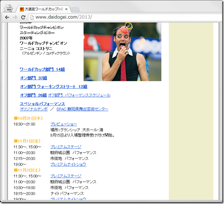Click 9月15日より入場整理券受け付け開始 text

tap(82, 135)
